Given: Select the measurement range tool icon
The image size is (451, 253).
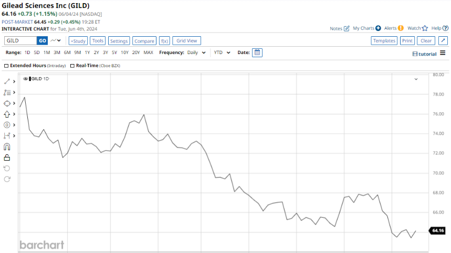Looking at the screenshot, I should point(7,136).
